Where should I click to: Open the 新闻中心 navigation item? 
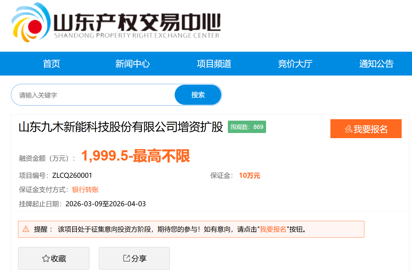point(132,64)
